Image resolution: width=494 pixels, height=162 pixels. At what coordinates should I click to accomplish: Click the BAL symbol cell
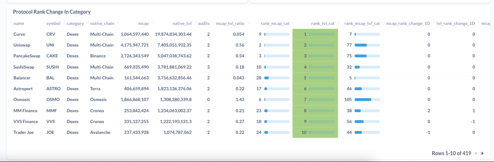pos(51,78)
